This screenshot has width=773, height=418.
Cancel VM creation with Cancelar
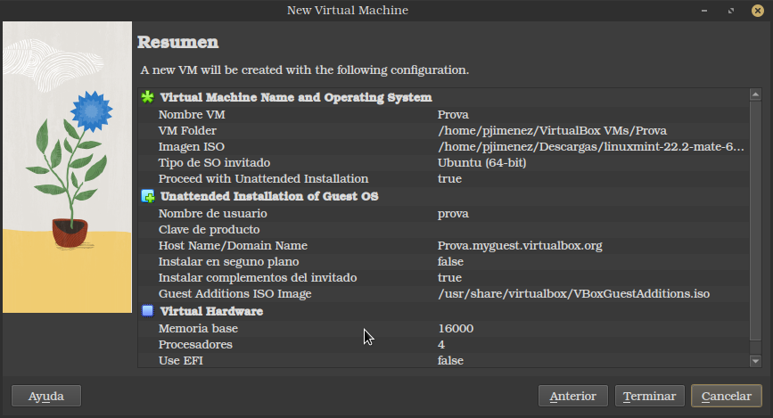[x=727, y=396]
